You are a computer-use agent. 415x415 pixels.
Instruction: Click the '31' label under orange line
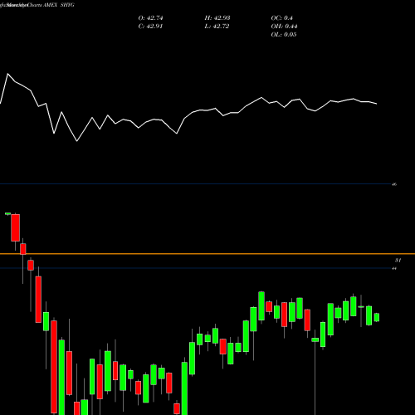pos(398,261)
